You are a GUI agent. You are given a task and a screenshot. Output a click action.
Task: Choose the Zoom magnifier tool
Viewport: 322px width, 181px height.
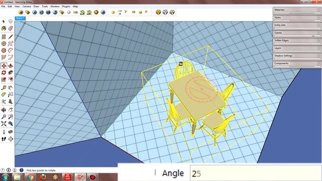[x=4, y=117]
